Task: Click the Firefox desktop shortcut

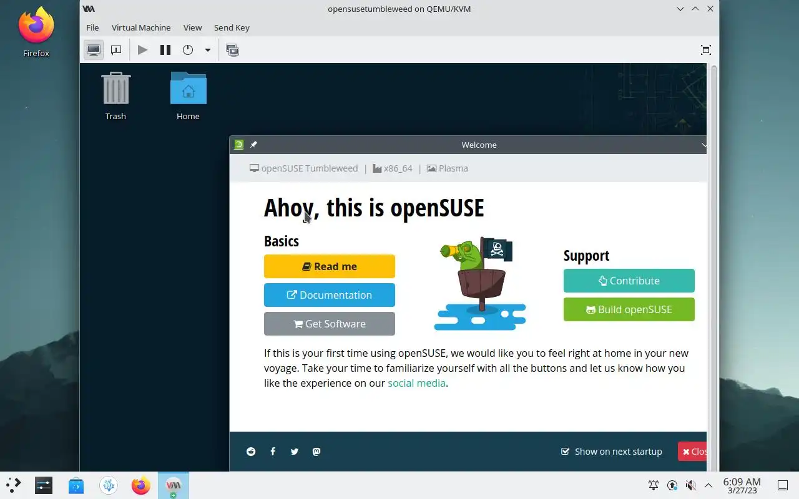Action: (36, 32)
